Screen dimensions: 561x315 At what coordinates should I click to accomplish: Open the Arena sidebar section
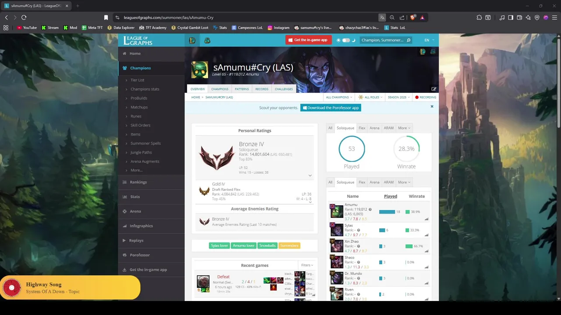coord(151,211)
